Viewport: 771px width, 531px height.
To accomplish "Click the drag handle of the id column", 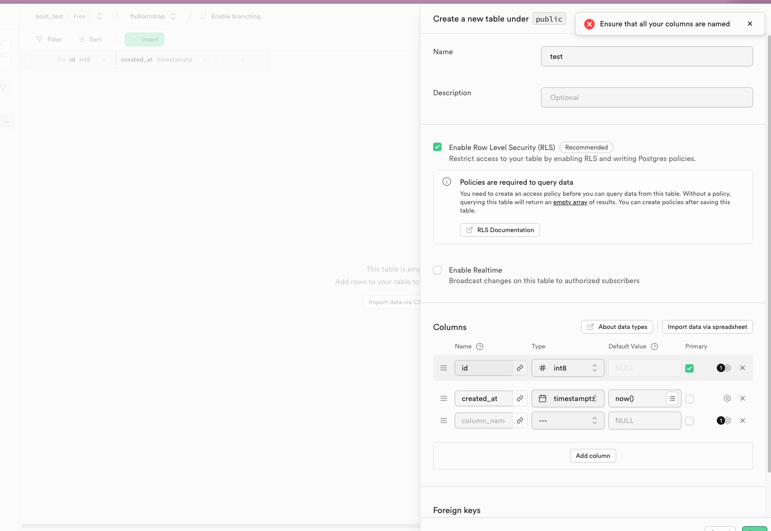I will (444, 368).
